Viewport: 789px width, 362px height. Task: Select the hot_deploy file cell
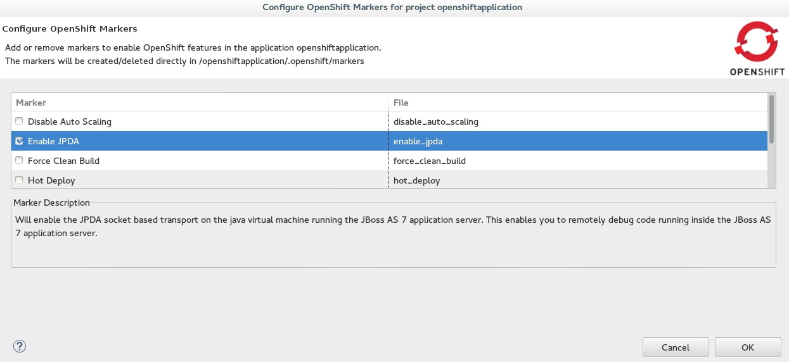pos(416,180)
